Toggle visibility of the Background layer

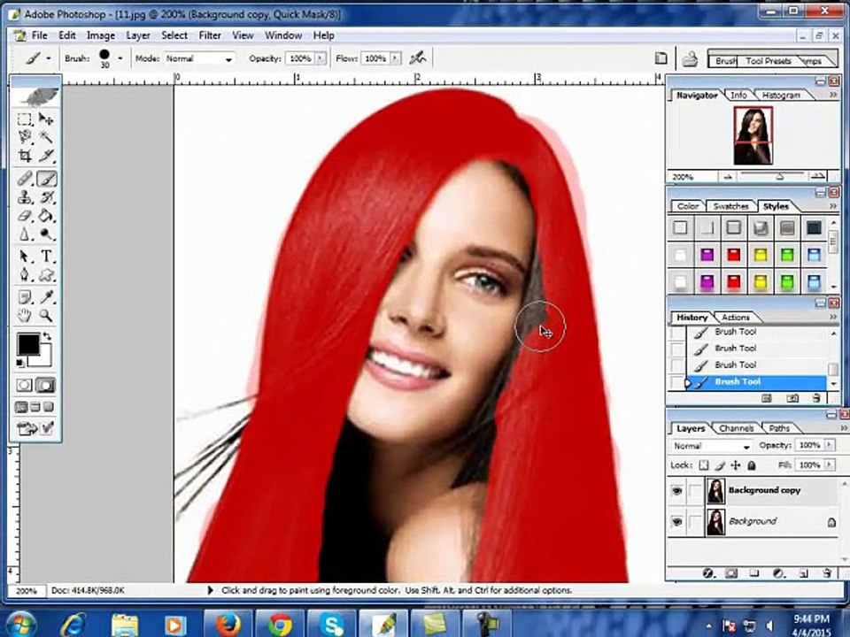click(x=677, y=522)
